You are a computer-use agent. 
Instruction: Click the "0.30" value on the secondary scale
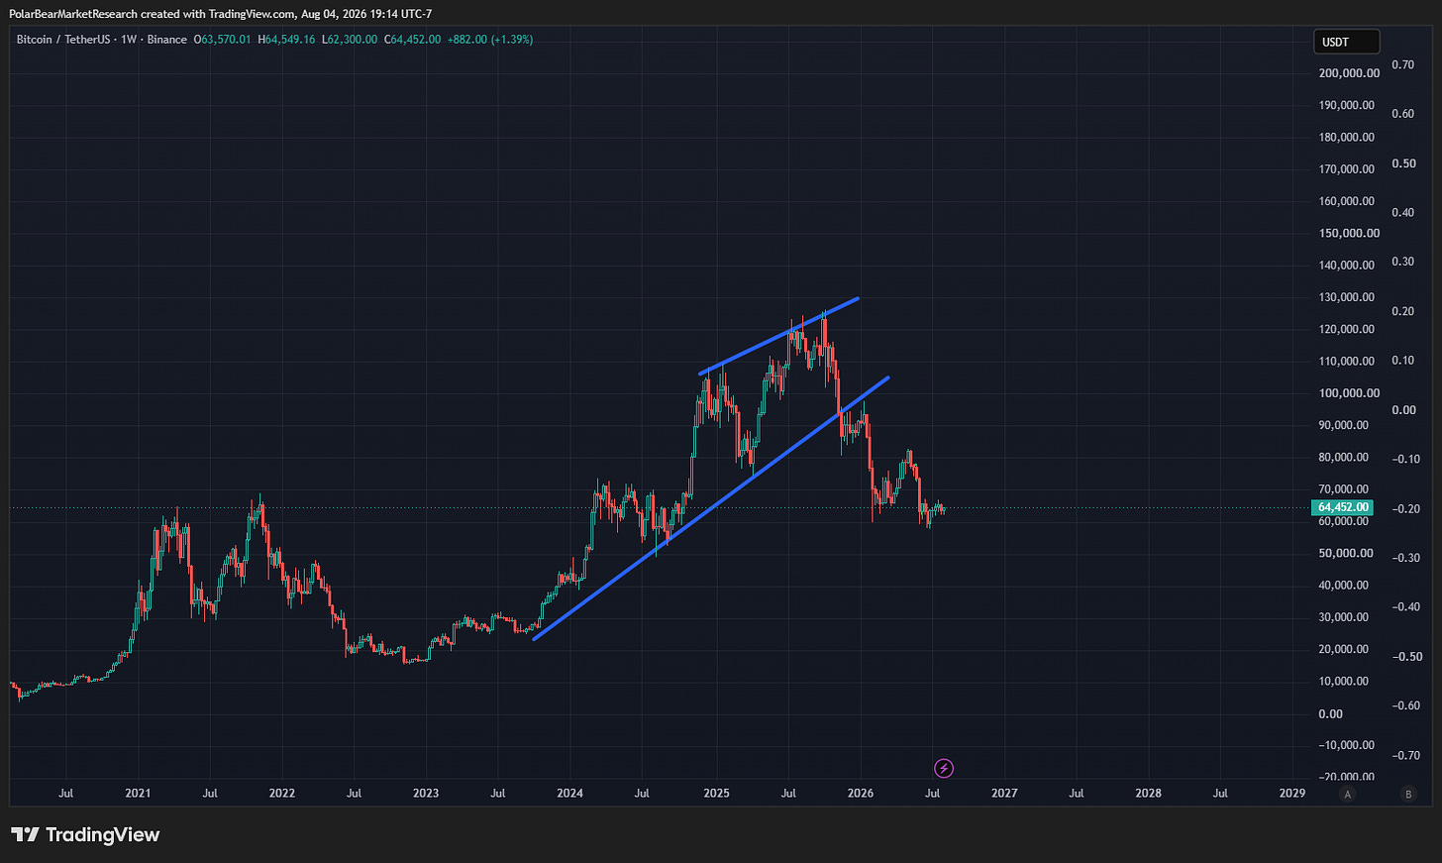pos(1403,262)
